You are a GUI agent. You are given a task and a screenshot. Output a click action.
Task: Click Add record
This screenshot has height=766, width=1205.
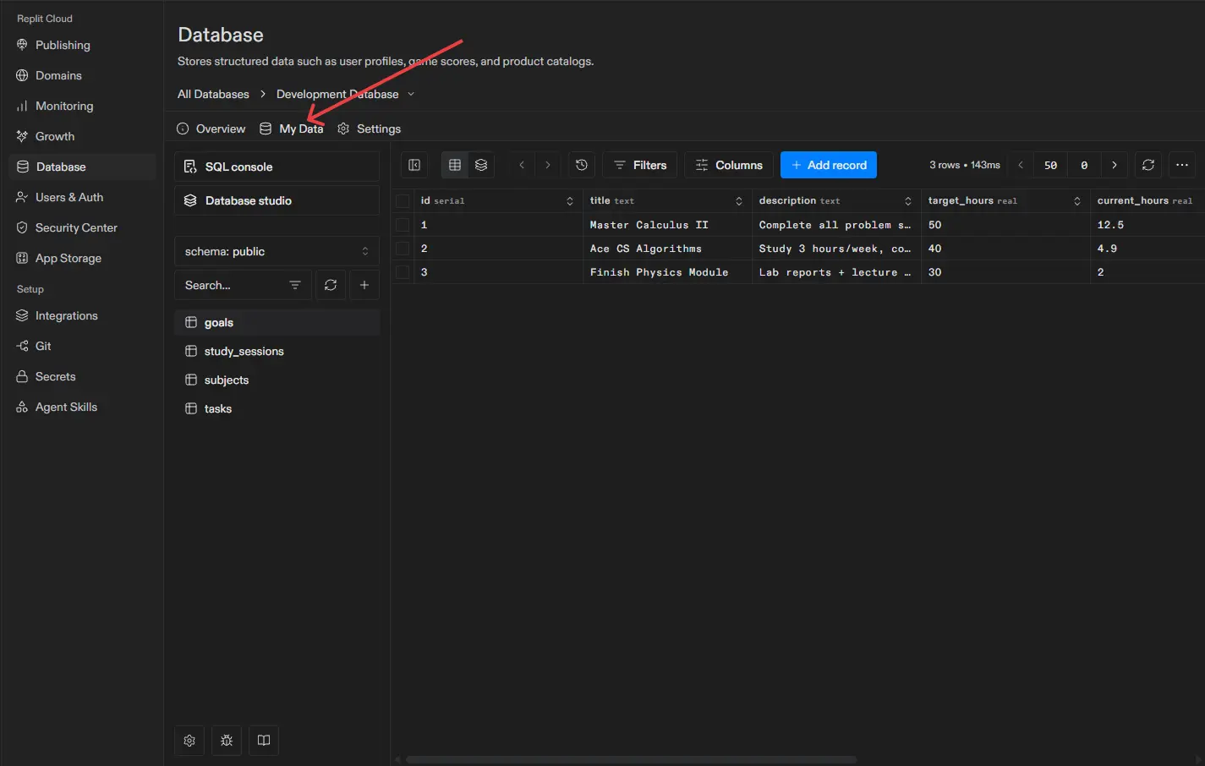[829, 165]
